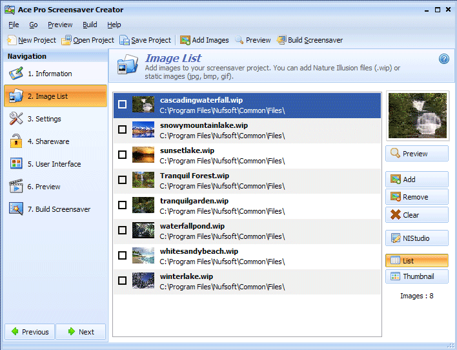The height and width of the screenshot is (350, 457).
Task: Check the snowymountainlake.wip checkbox
Action: [x=123, y=130]
